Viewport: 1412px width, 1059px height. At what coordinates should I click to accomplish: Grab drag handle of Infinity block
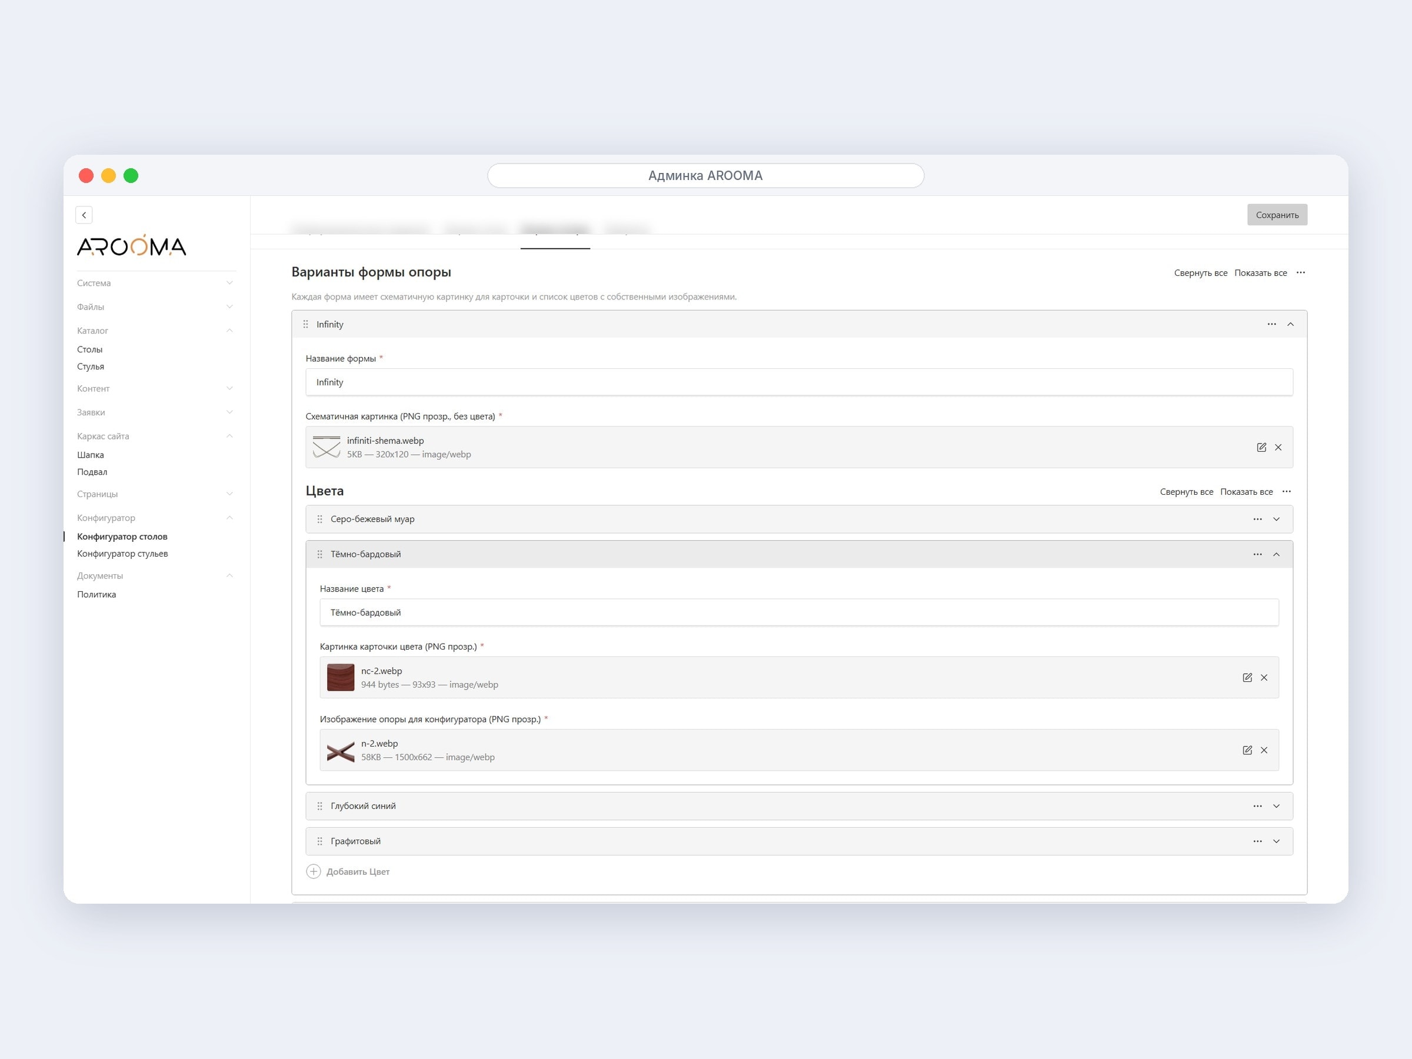coord(306,324)
